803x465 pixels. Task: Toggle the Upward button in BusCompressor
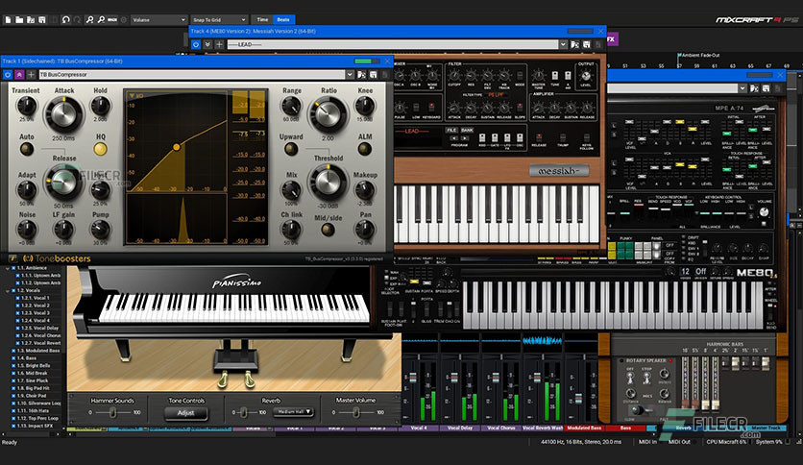[291, 149]
